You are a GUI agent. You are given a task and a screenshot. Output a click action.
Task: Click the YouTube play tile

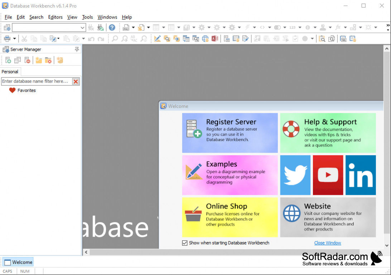click(x=328, y=175)
